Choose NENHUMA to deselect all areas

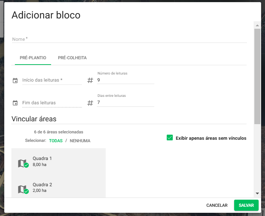[80, 141]
